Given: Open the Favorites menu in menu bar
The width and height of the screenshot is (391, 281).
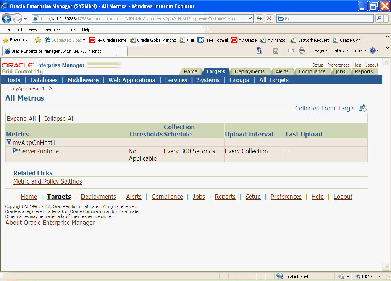Looking at the screenshot, I should click(x=52, y=29).
